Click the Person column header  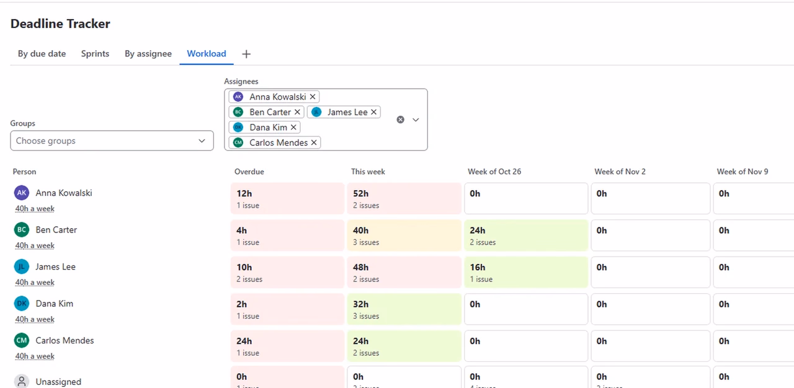click(25, 172)
